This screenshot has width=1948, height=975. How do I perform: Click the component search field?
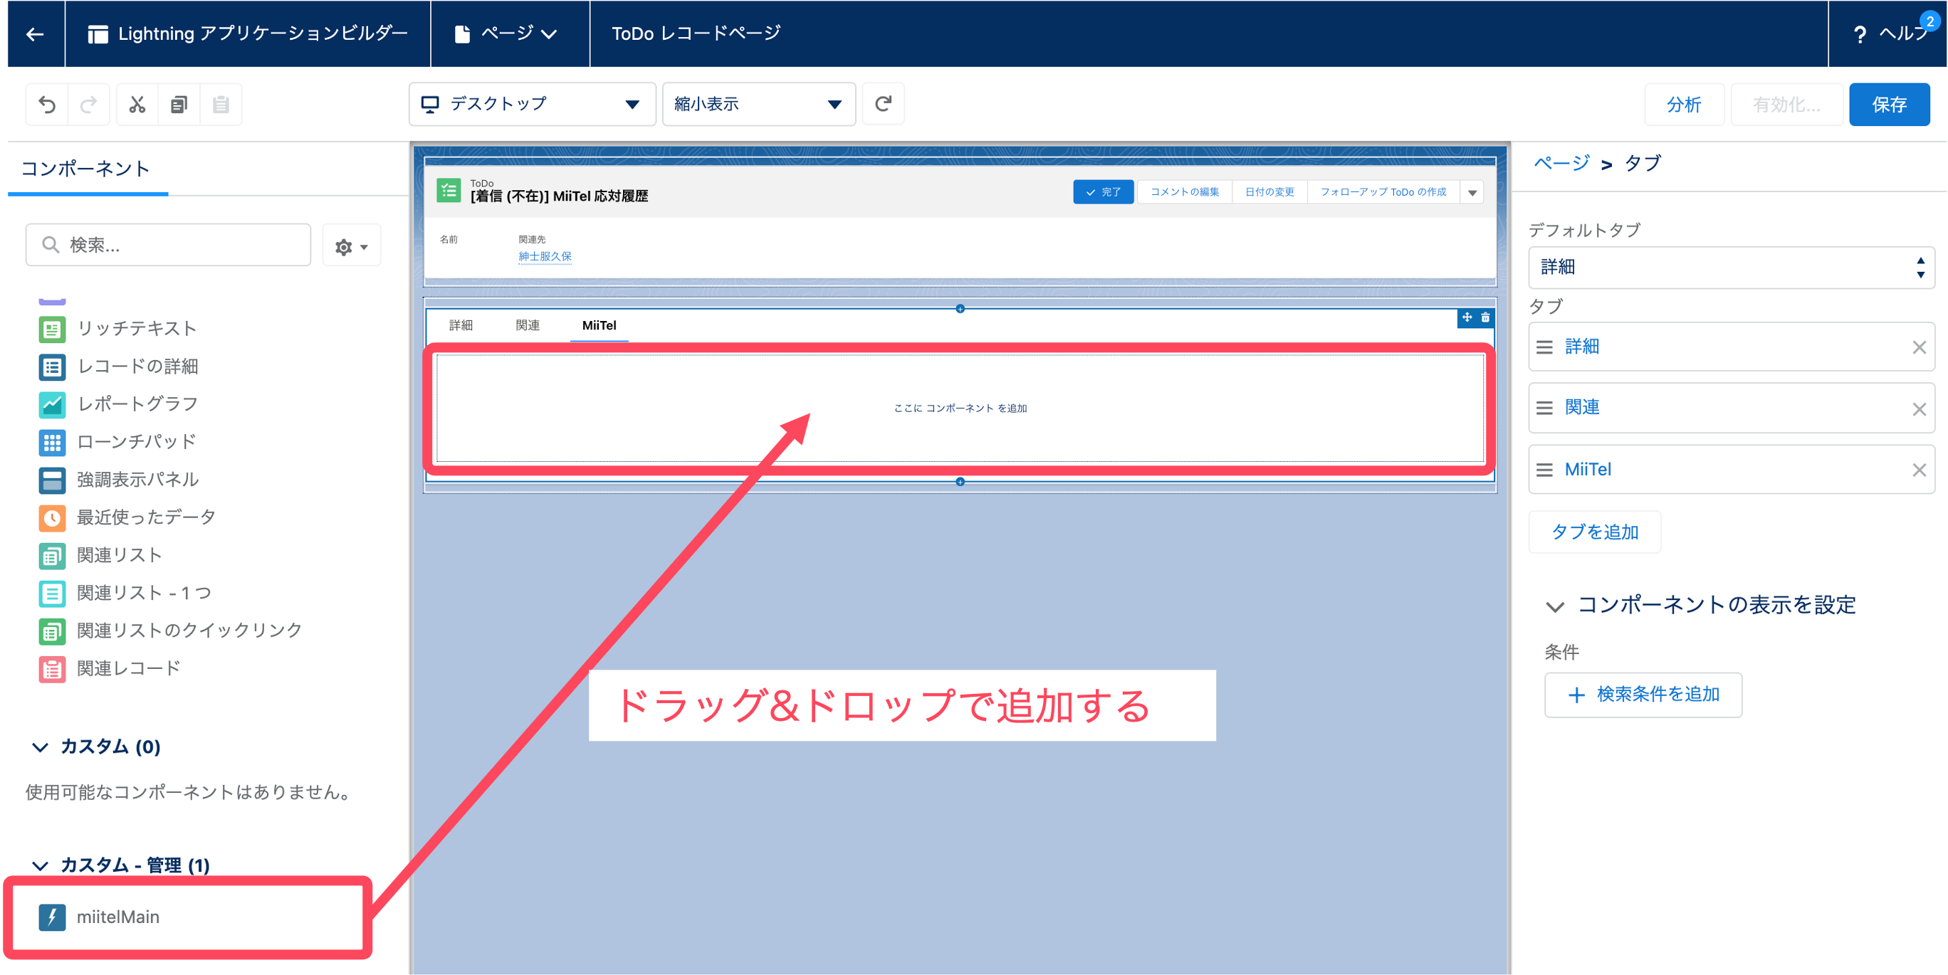click(169, 245)
